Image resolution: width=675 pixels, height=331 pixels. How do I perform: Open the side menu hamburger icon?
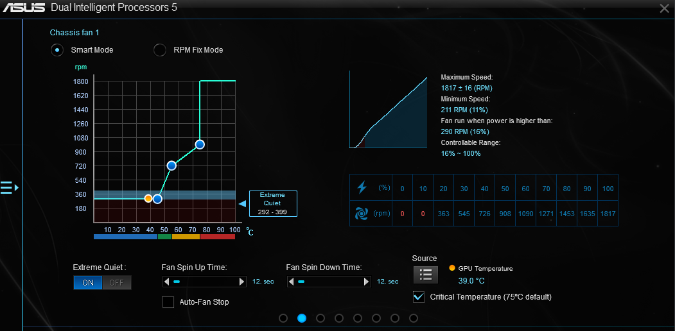click(x=10, y=187)
